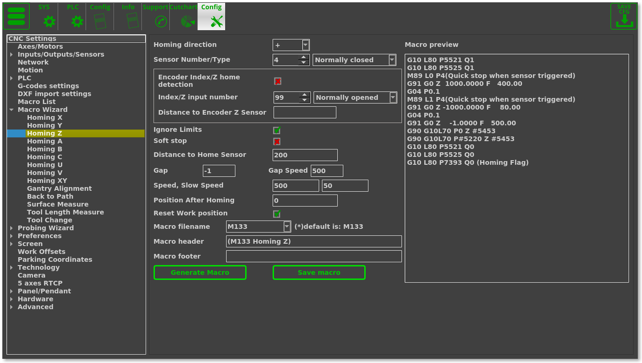This screenshot has height=363, width=642.
Task: Open the PLC gear icon tab
Action: coord(77,21)
